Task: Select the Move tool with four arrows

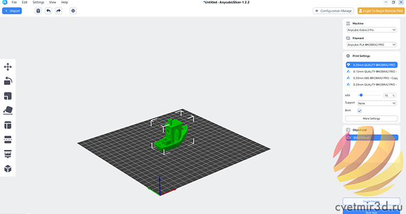Action: tap(8, 67)
